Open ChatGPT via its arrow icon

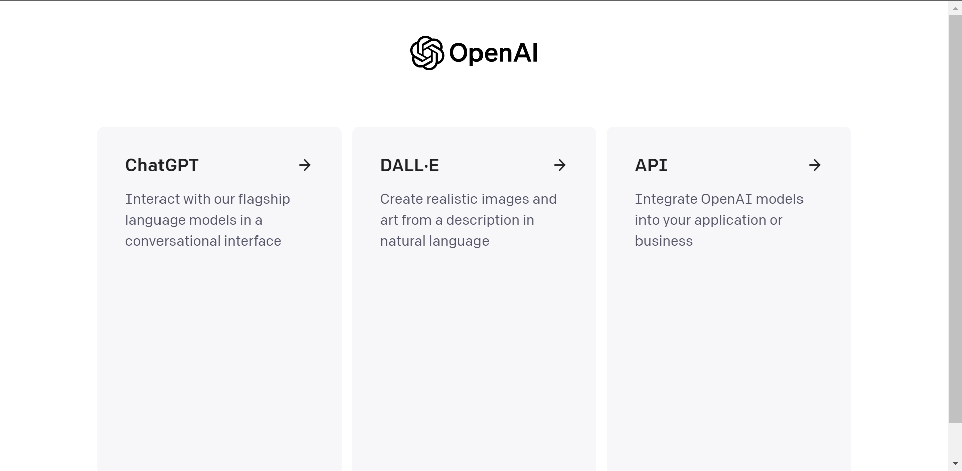coord(305,165)
